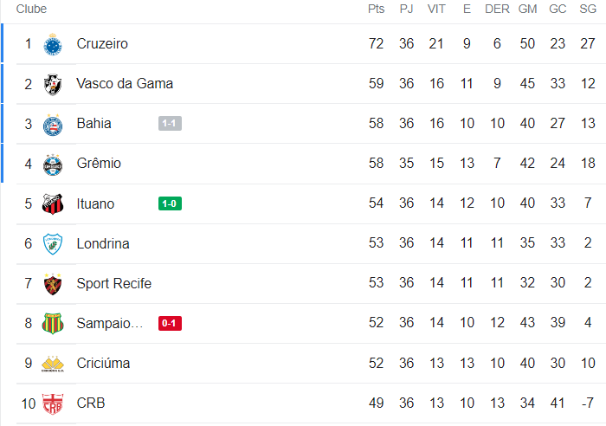Open the Cruzeiro team name link

tap(102, 44)
